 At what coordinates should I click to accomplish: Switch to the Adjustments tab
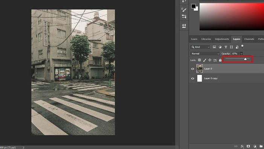click(x=222, y=39)
